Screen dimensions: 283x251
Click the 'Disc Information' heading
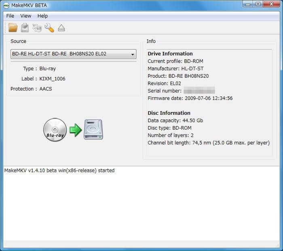(169, 113)
